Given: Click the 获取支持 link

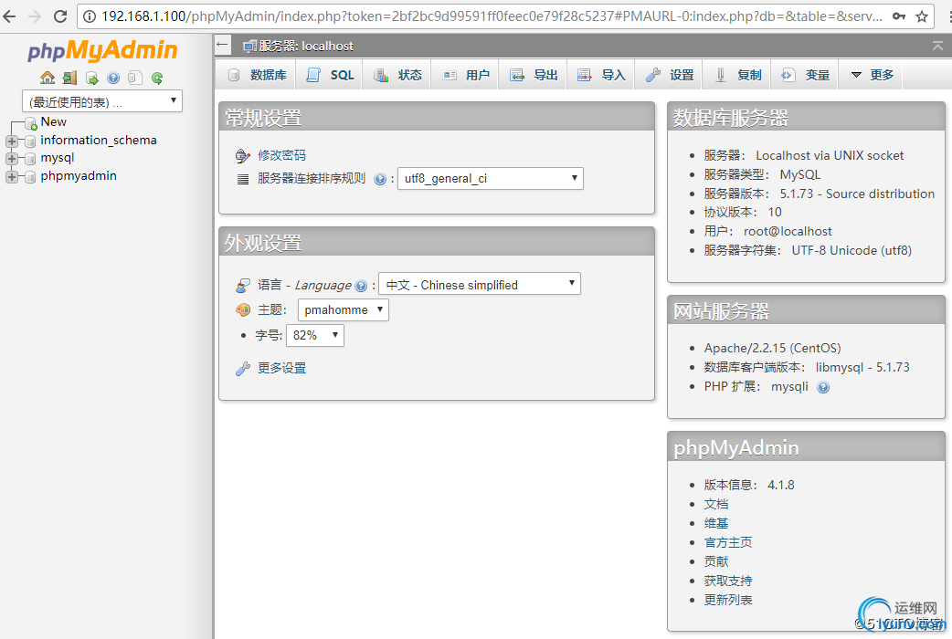Looking at the screenshot, I should (728, 581).
